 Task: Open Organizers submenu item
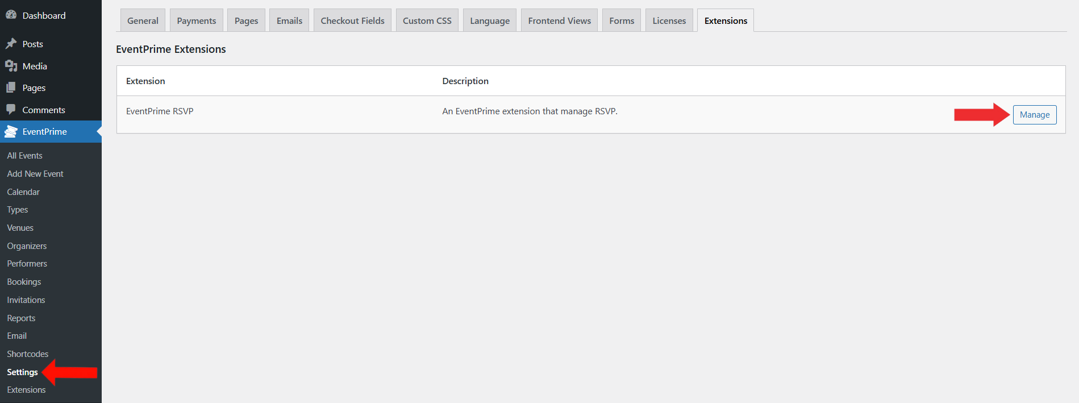click(x=27, y=246)
